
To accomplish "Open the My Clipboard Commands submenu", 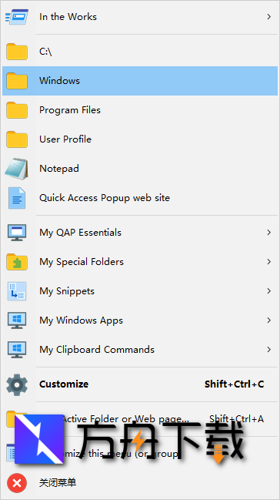I will pos(140,350).
